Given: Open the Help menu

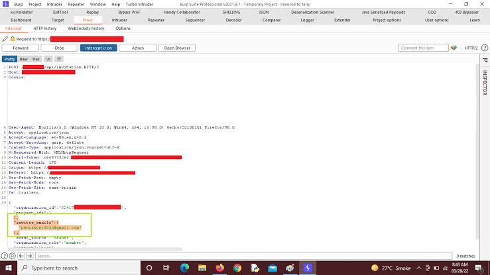Looking at the screenshot, I should pyautogui.click(x=115, y=5).
